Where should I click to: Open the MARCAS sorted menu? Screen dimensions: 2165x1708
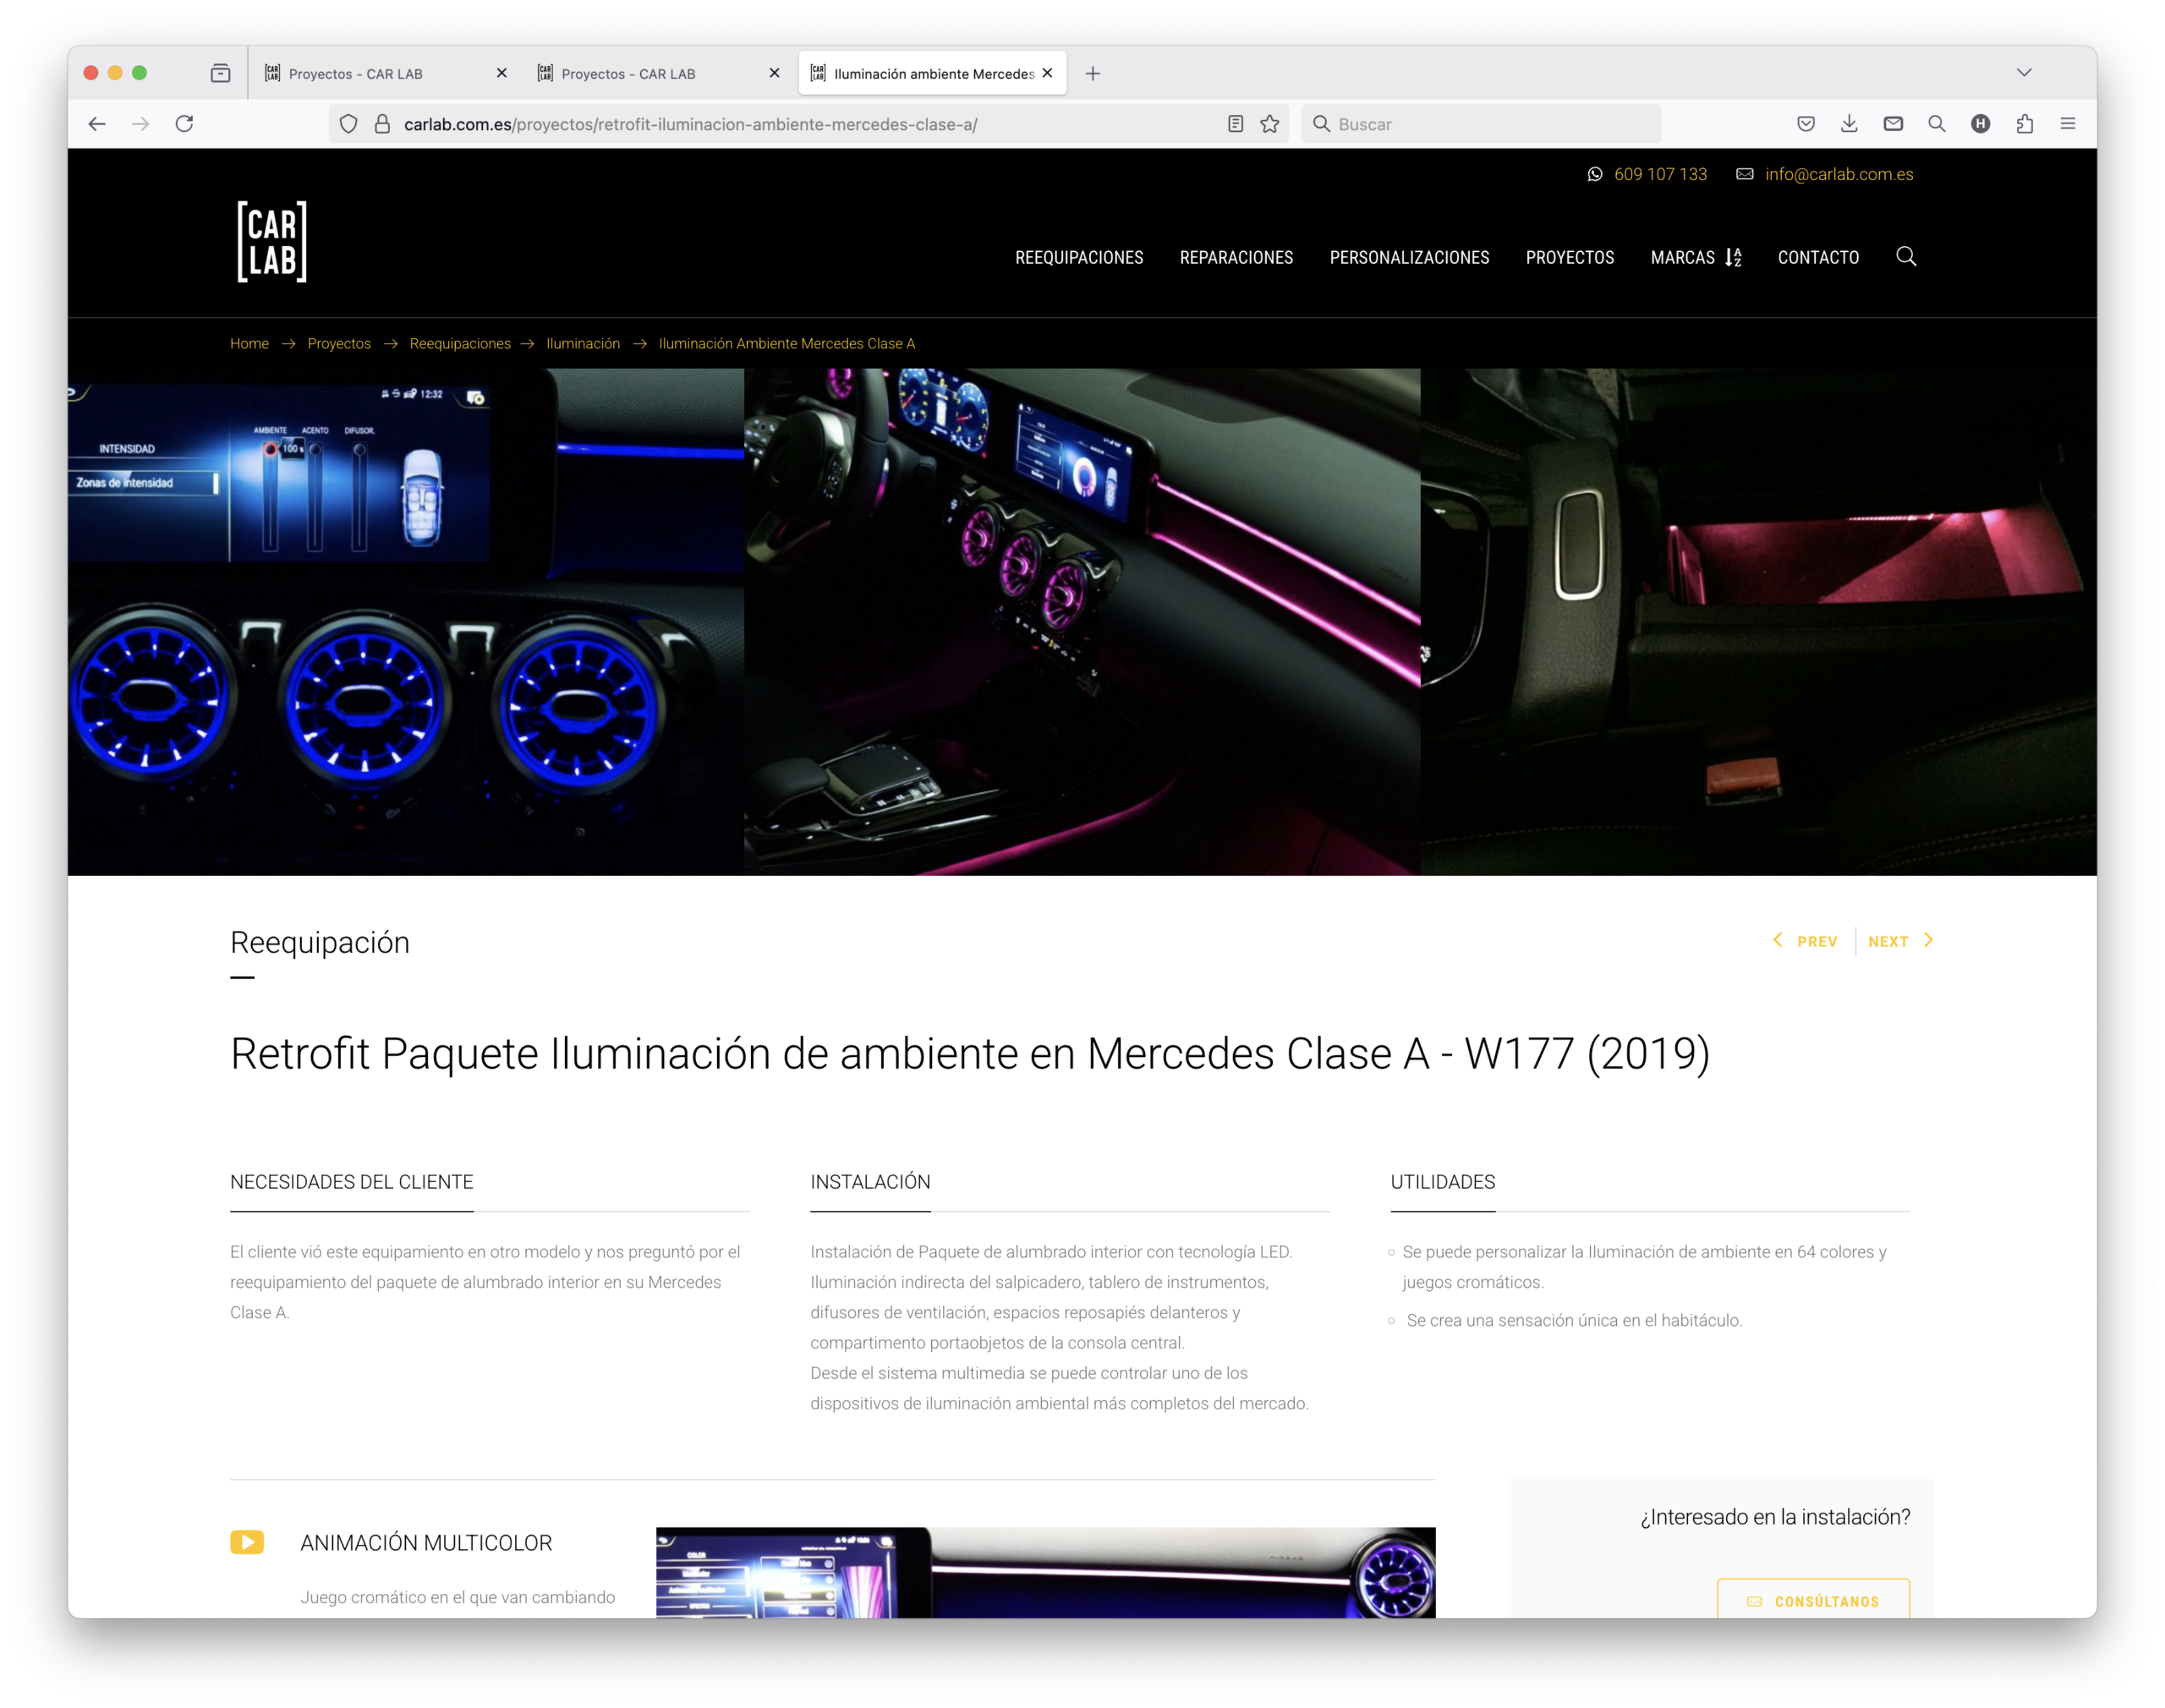tap(1695, 258)
